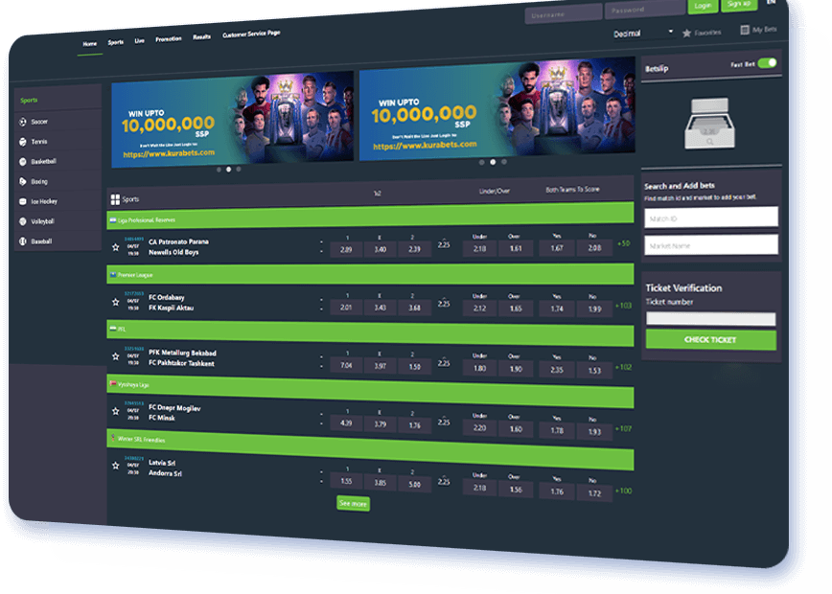Select away win 3.68 for FK Kaspii Aktau

pyautogui.click(x=414, y=308)
